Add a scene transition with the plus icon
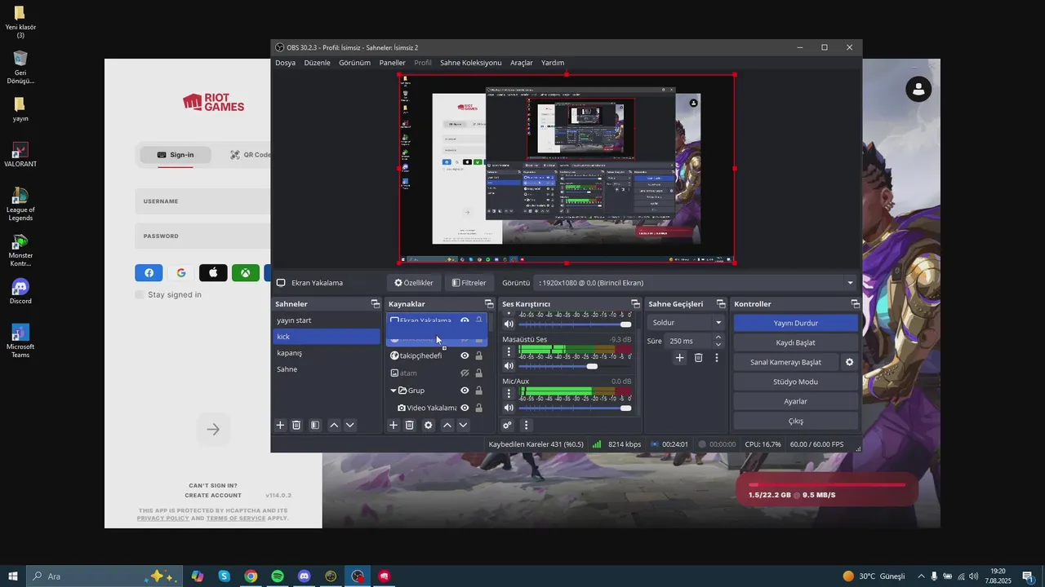The width and height of the screenshot is (1045, 587). click(679, 357)
